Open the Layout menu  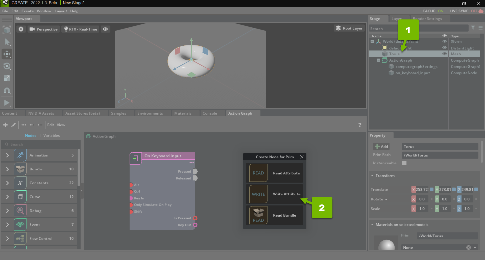pos(61,11)
